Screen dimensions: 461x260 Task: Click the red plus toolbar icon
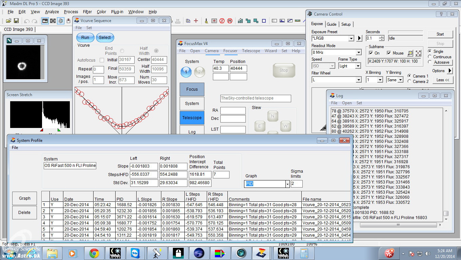point(196,21)
